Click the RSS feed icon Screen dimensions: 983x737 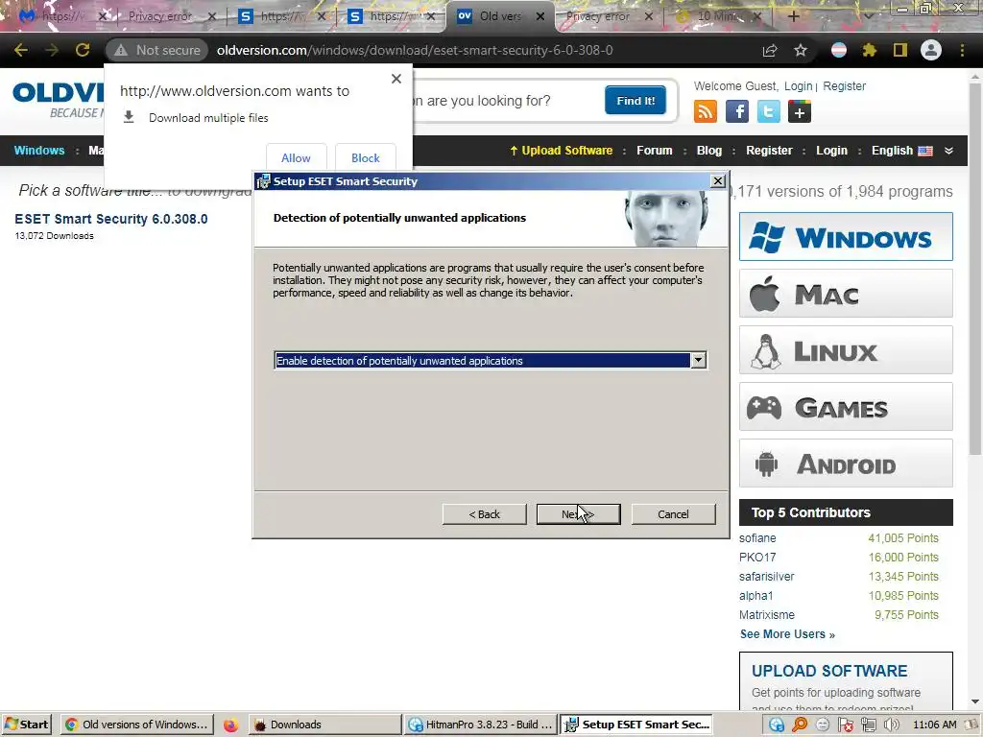coord(706,112)
